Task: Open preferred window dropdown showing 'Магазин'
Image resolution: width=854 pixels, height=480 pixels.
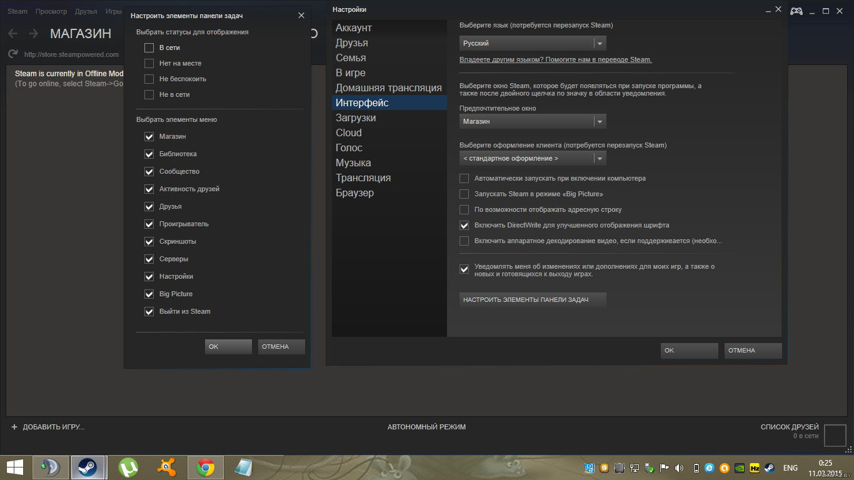Action: pos(533,121)
